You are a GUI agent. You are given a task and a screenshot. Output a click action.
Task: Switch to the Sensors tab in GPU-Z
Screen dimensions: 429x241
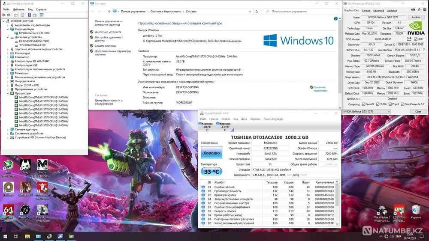tap(366, 11)
